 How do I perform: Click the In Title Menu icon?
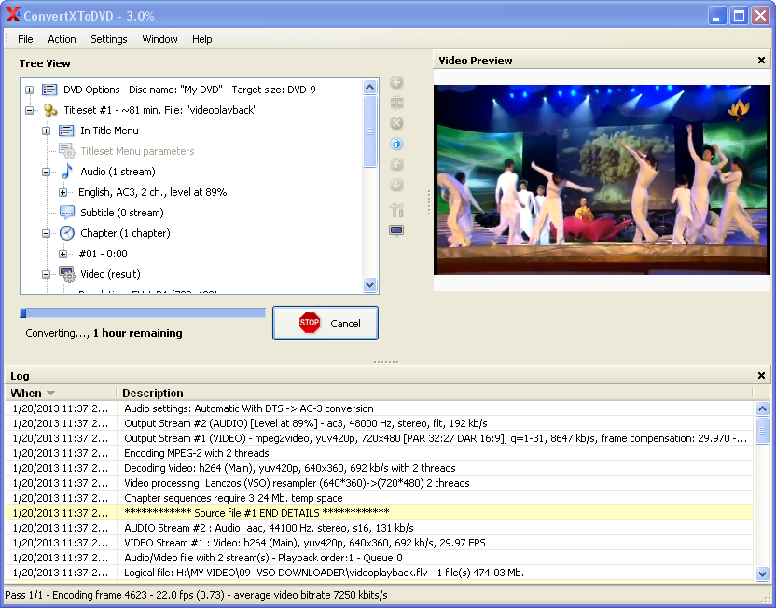[x=66, y=131]
